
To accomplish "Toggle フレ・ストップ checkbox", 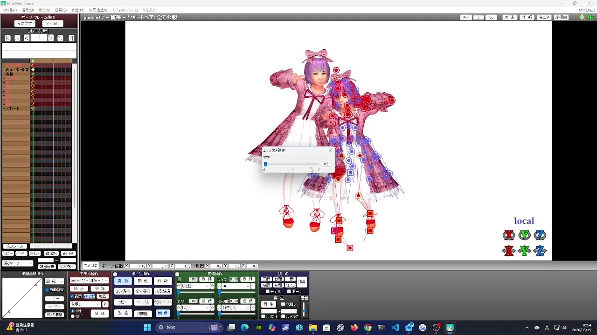I will click(x=282, y=316).
